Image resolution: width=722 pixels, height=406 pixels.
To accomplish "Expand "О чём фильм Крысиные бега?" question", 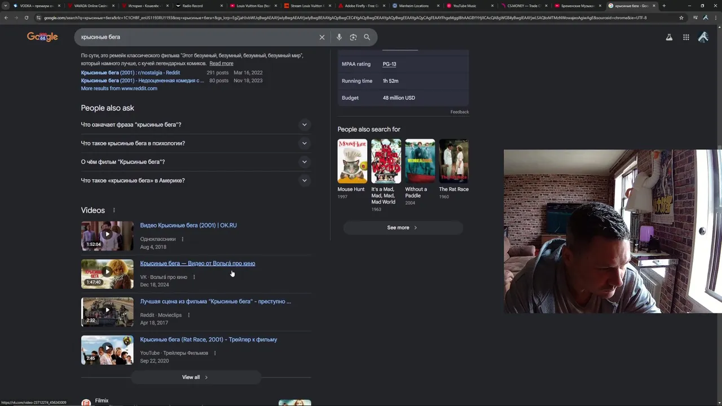I will click(196, 162).
